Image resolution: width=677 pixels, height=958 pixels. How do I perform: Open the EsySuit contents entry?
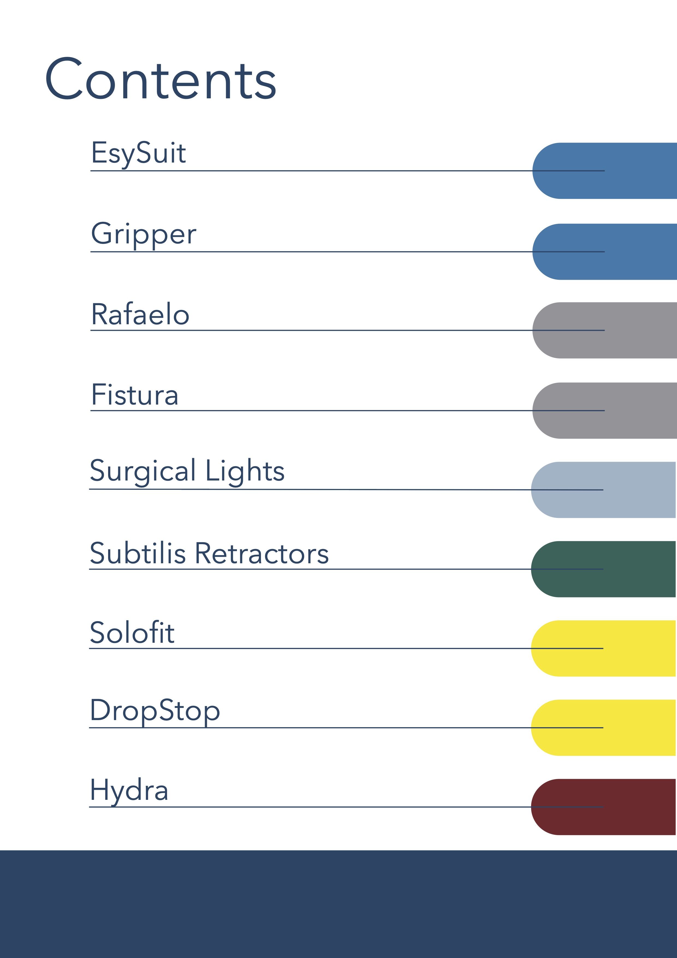(138, 154)
